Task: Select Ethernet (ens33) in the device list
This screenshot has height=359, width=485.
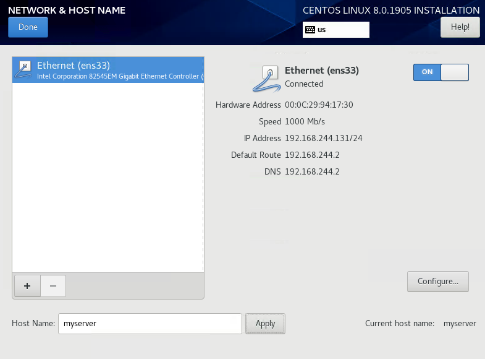Action: [108, 70]
